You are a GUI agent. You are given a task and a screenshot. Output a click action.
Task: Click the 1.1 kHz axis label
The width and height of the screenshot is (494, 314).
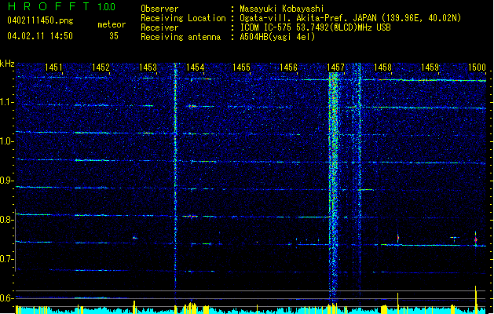(x=6, y=102)
